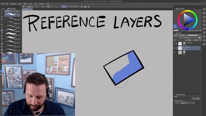
Task: Toggle Lock layer icon
Action: [187, 38]
